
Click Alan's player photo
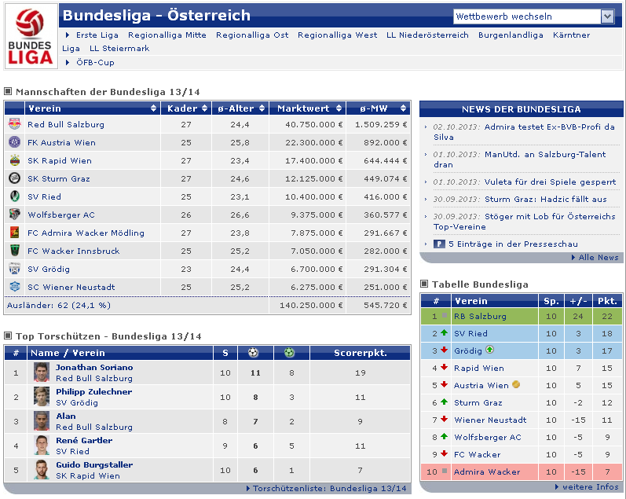pyautogui.click(x=42, y=421)
